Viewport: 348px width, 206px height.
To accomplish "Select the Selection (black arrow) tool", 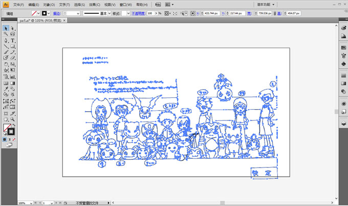I will 6,28.
